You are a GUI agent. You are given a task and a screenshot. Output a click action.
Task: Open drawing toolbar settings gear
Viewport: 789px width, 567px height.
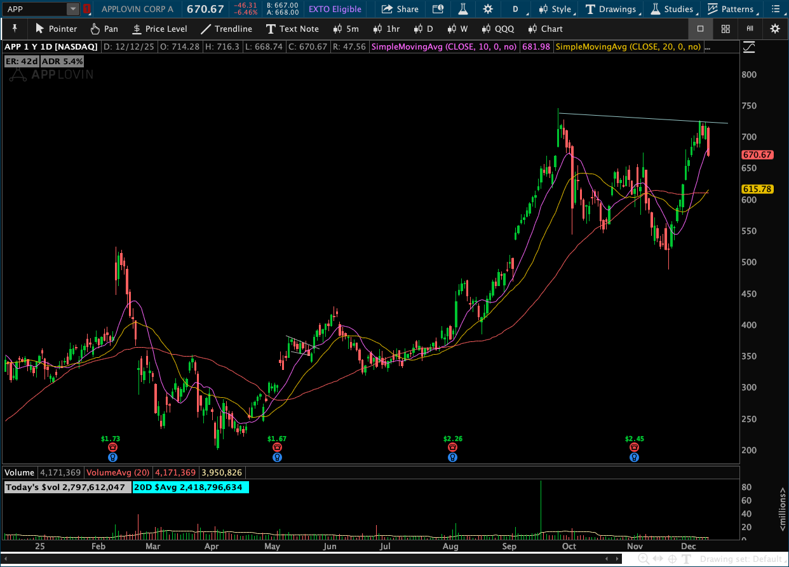tap(775, 29)
